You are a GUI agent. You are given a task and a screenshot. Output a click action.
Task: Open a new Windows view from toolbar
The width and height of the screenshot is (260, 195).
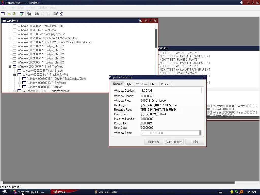click(3, 14)
